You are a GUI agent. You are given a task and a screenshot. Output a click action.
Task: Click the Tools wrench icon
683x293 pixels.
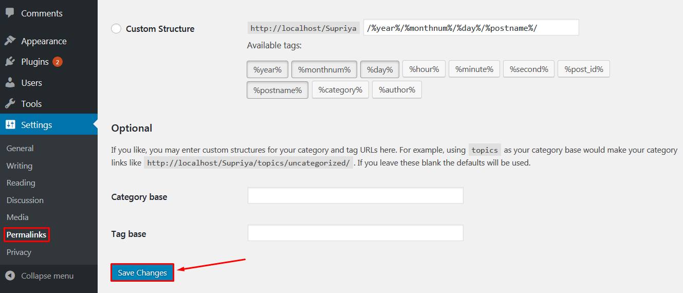tap(10, 104)
